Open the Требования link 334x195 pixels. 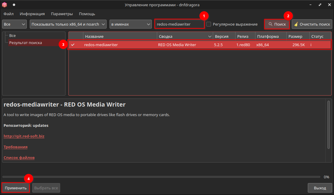pyautogui.click(x=15, y=147)
